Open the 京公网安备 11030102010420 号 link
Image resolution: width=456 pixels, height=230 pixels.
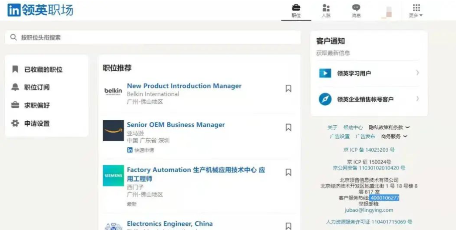(x=369, y=168)
